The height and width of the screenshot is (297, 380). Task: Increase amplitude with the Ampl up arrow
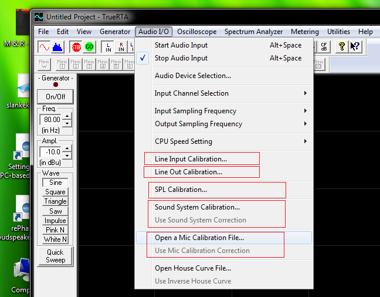coord(67,148)
